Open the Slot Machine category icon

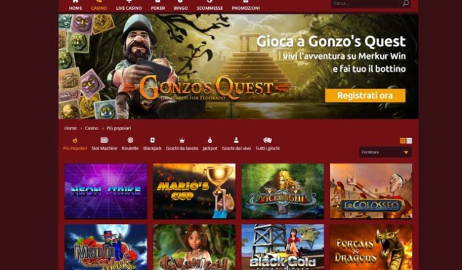[104, 140]
